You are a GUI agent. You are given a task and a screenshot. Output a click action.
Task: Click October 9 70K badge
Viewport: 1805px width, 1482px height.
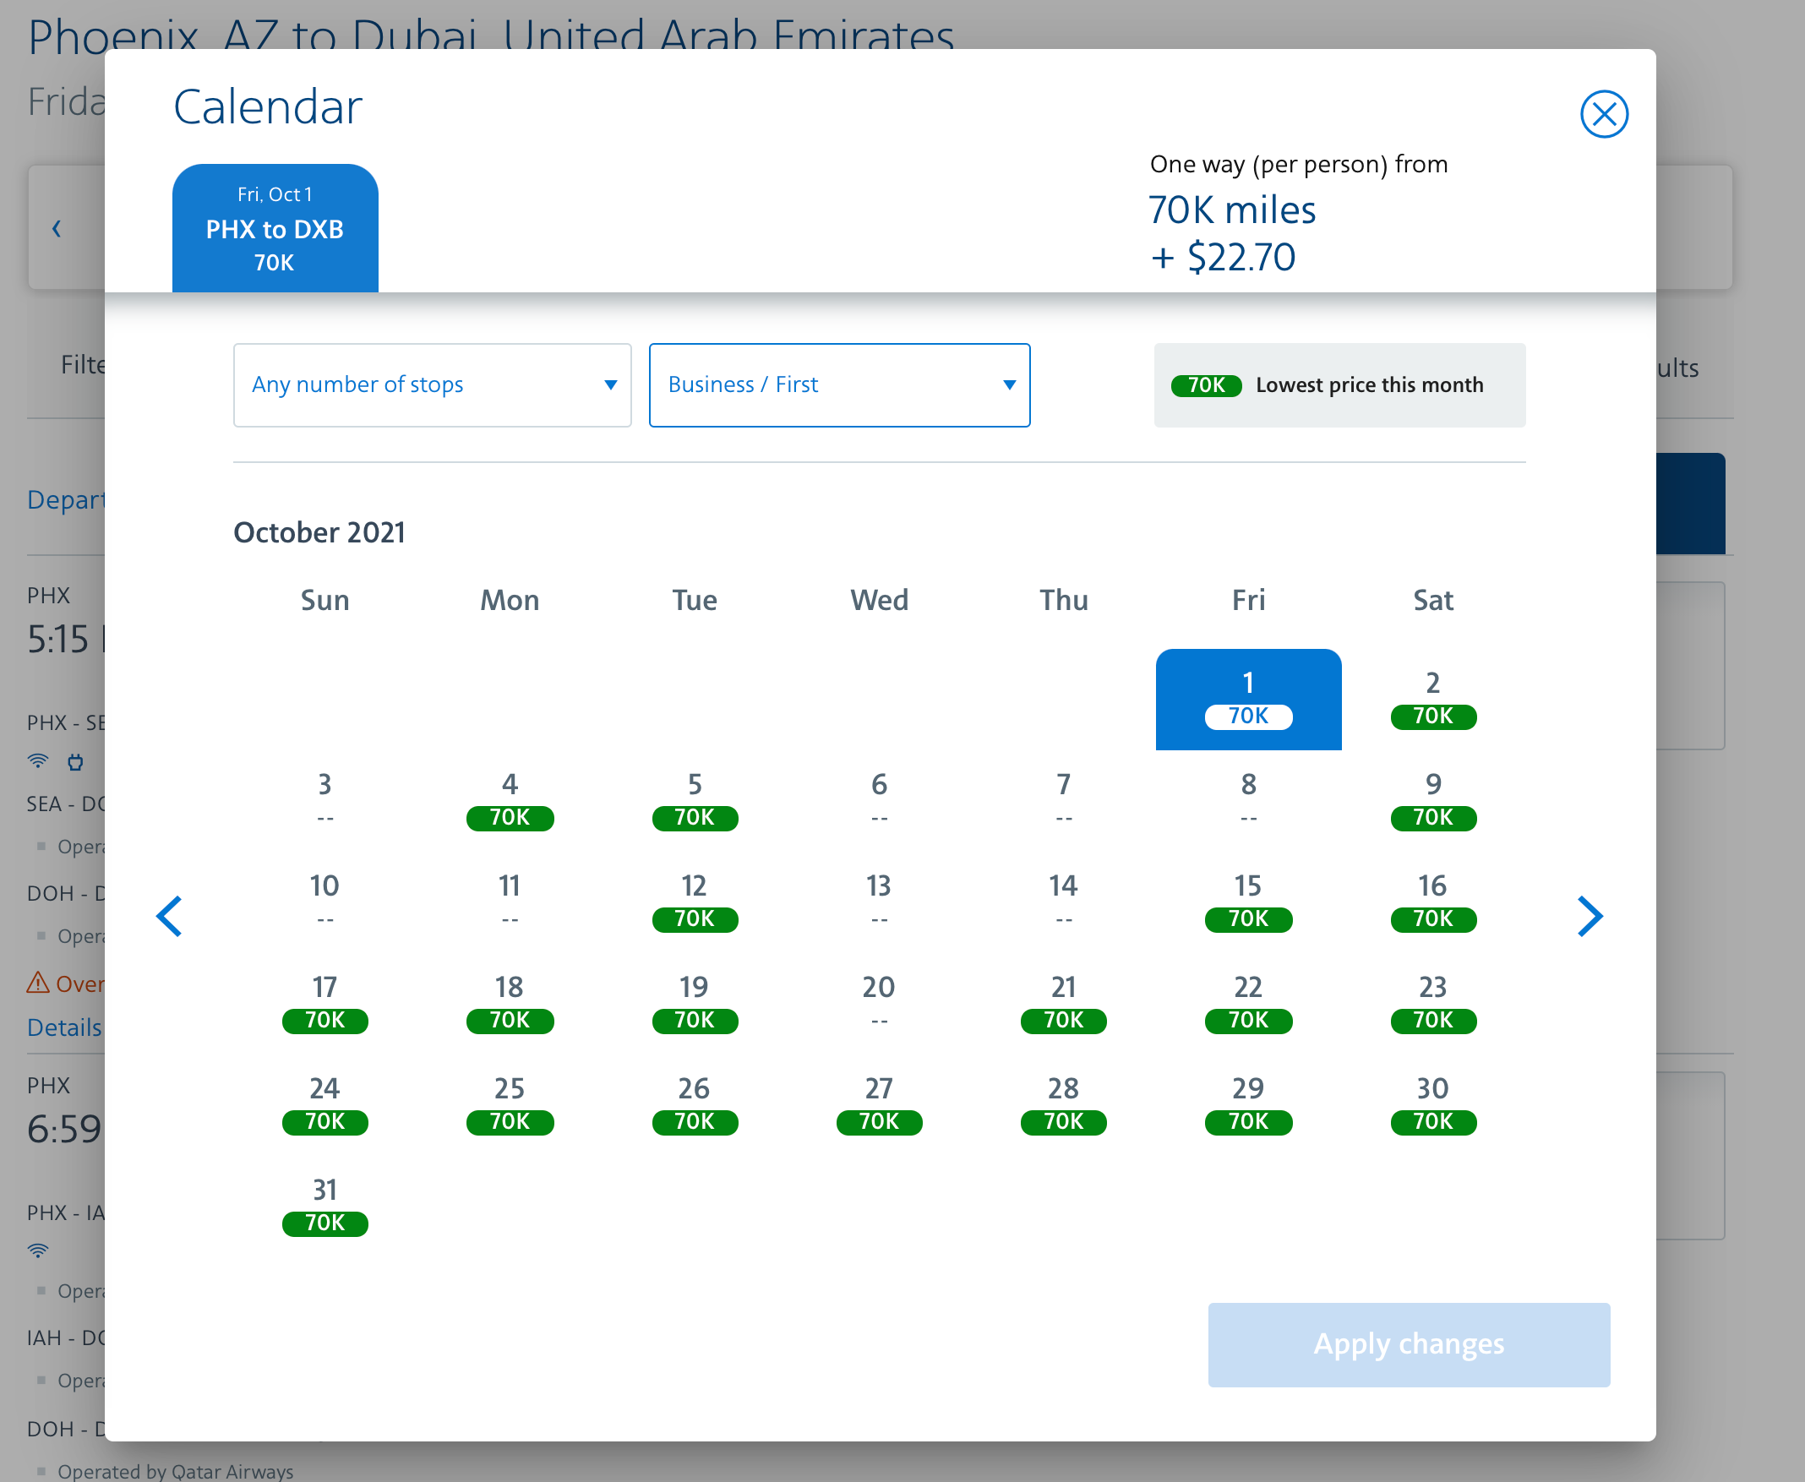point(1432,818)
